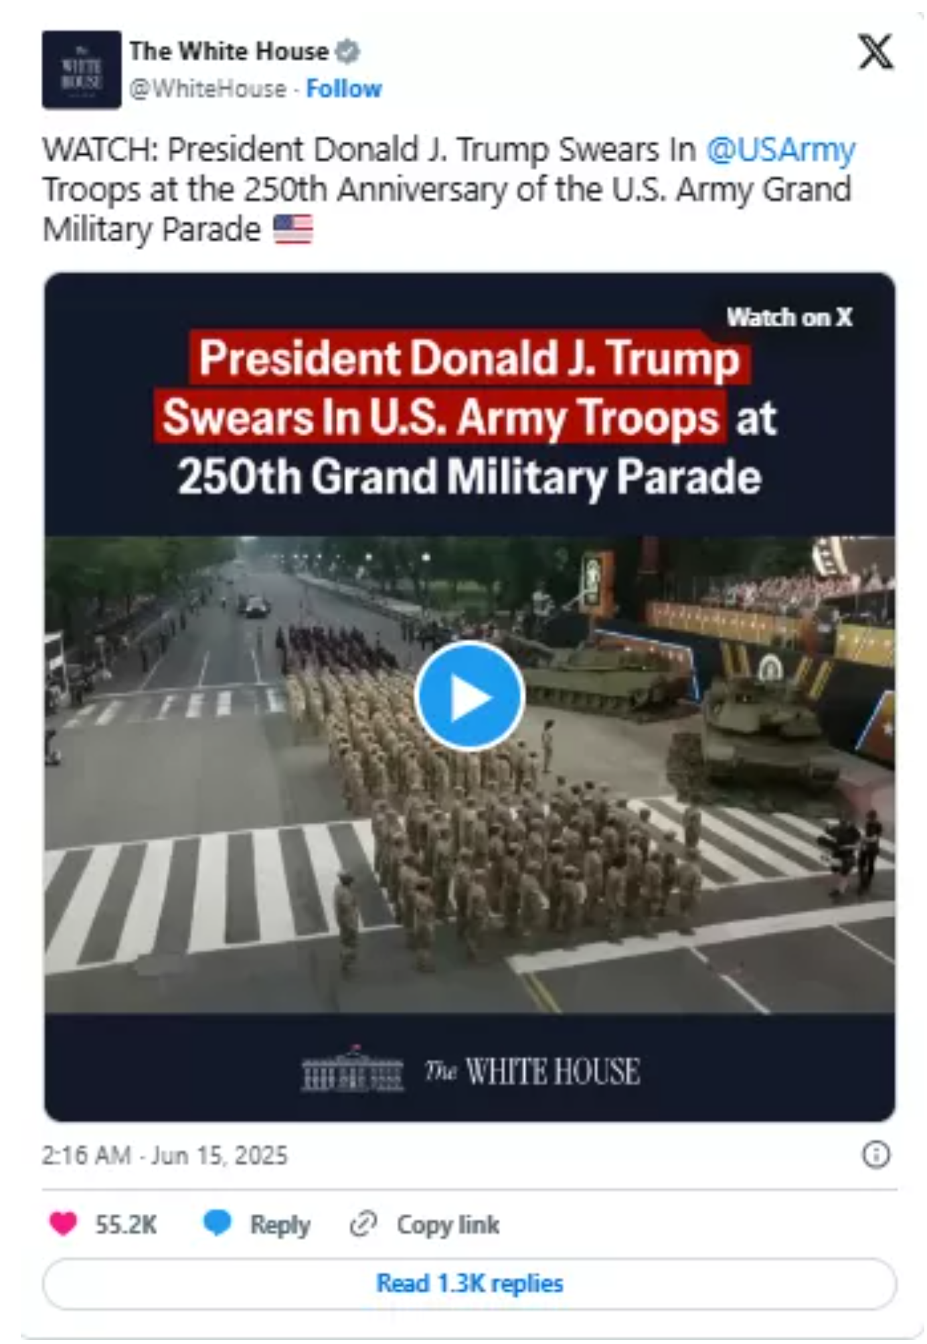Click the verified badge checkmark
This screenshot has height=1344, width=927.
coord(347,52)
